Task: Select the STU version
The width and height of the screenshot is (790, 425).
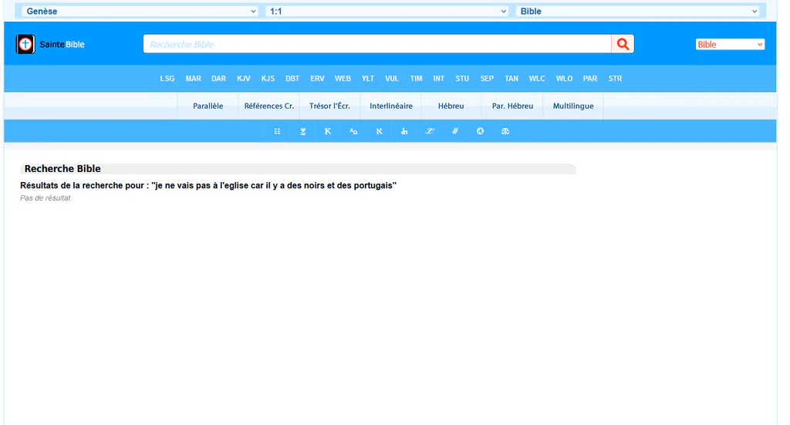Action: [462, 79]
